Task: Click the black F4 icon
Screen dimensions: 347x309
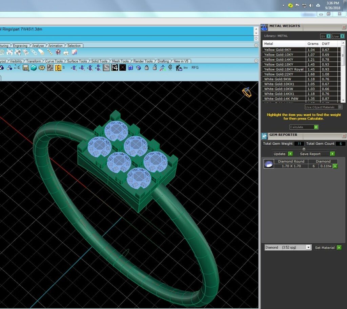Action: point(115,68)
